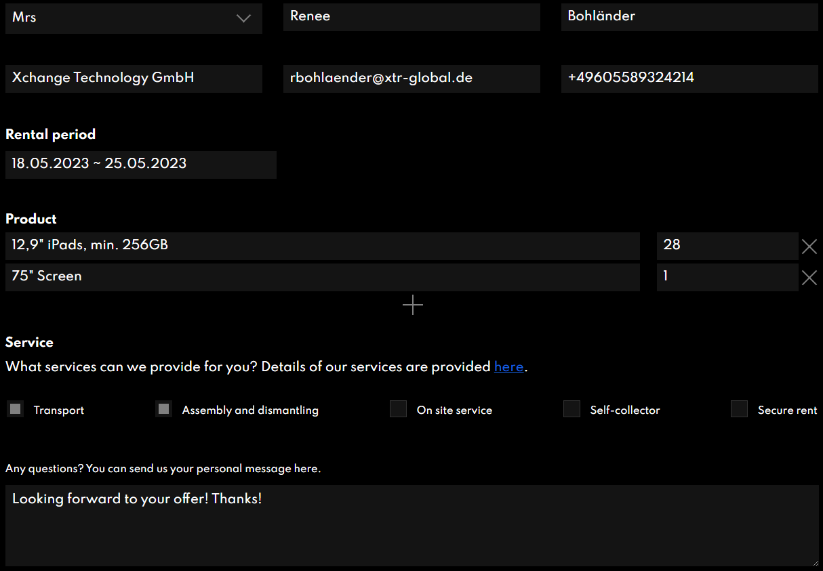823x571 pixels.
Task: Check the Self-collector option
Action: tap(571, 409)
